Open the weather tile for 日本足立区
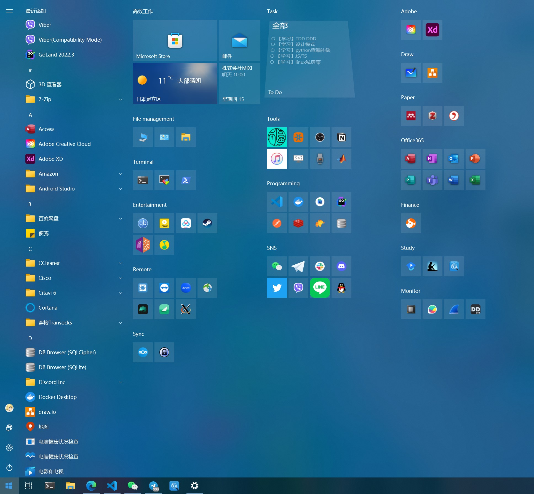Screen dimensions: 534x494 (x=175, y=84)
